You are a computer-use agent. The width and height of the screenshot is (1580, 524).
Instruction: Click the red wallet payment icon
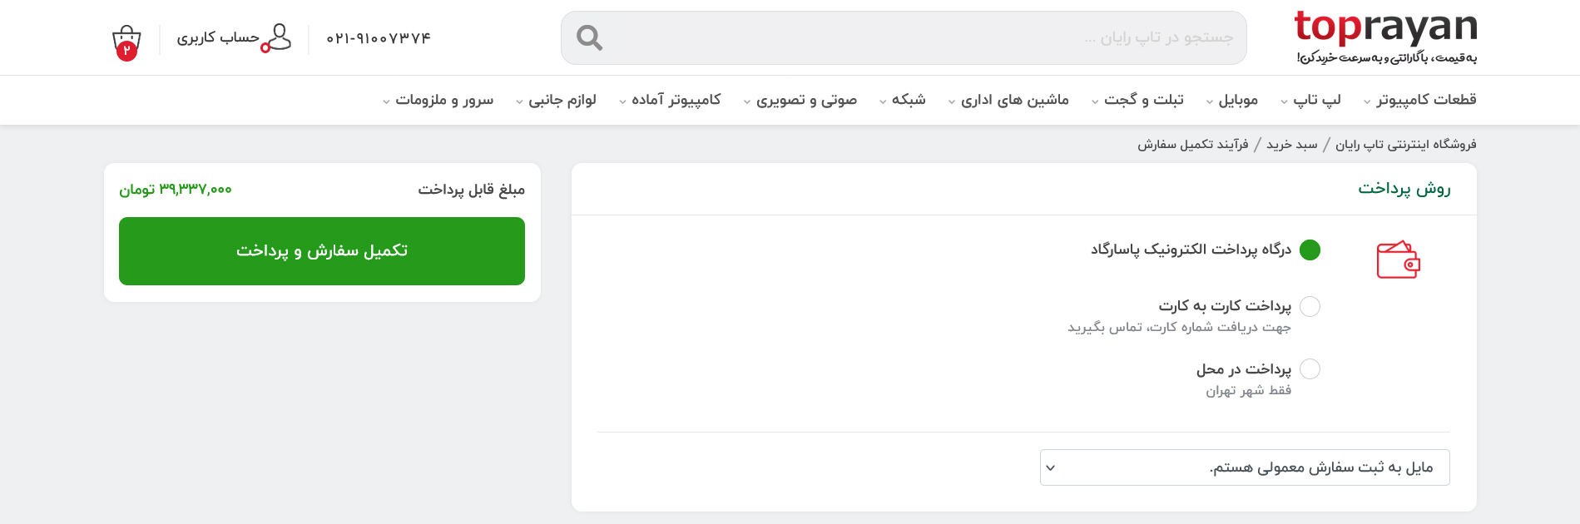(x=1399, y=260)
